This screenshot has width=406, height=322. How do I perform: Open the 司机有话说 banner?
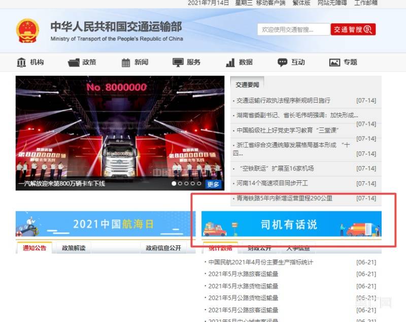(291, 224)
